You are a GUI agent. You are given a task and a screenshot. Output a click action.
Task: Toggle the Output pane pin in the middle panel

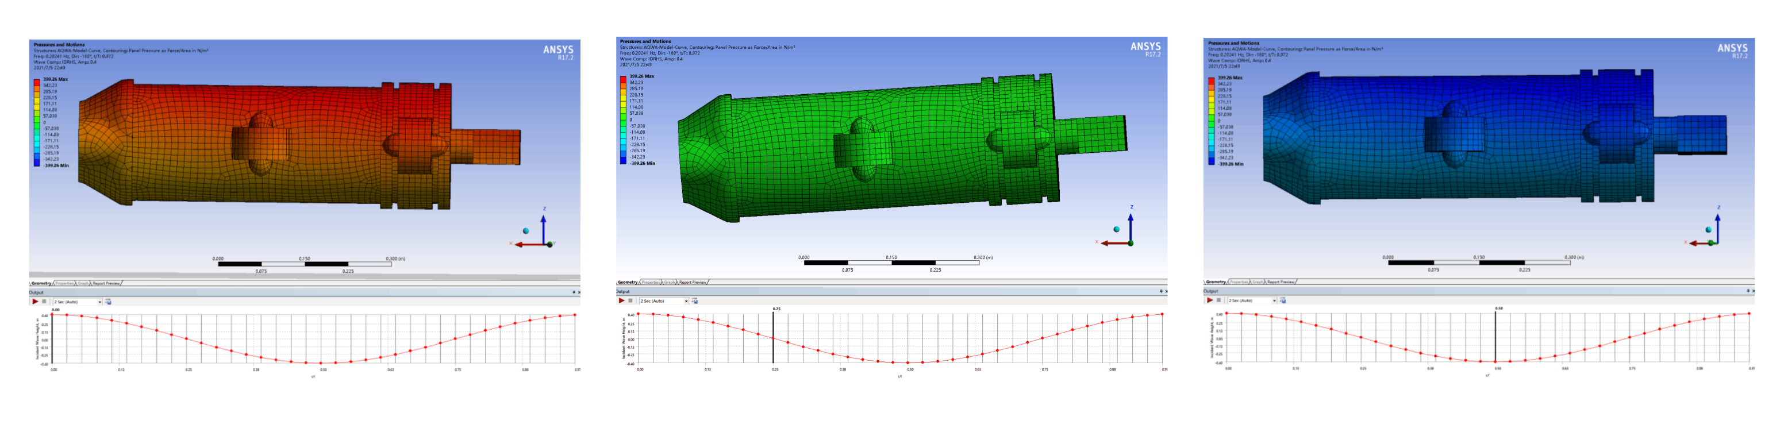coord(1161,291)
